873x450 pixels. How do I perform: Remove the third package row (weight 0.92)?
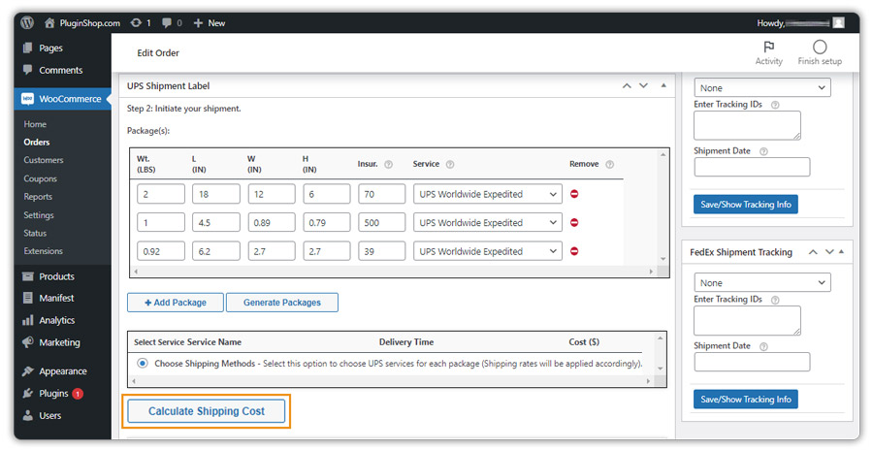tap(574, 251)
